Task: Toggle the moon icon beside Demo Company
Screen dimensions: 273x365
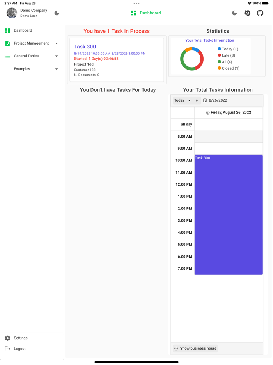Action: 57,13
